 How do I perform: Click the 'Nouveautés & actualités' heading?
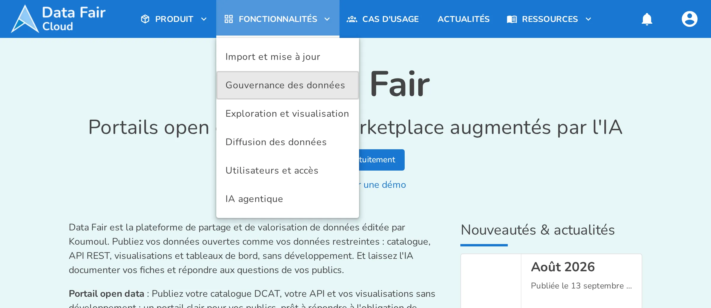[x=538, y=230]
